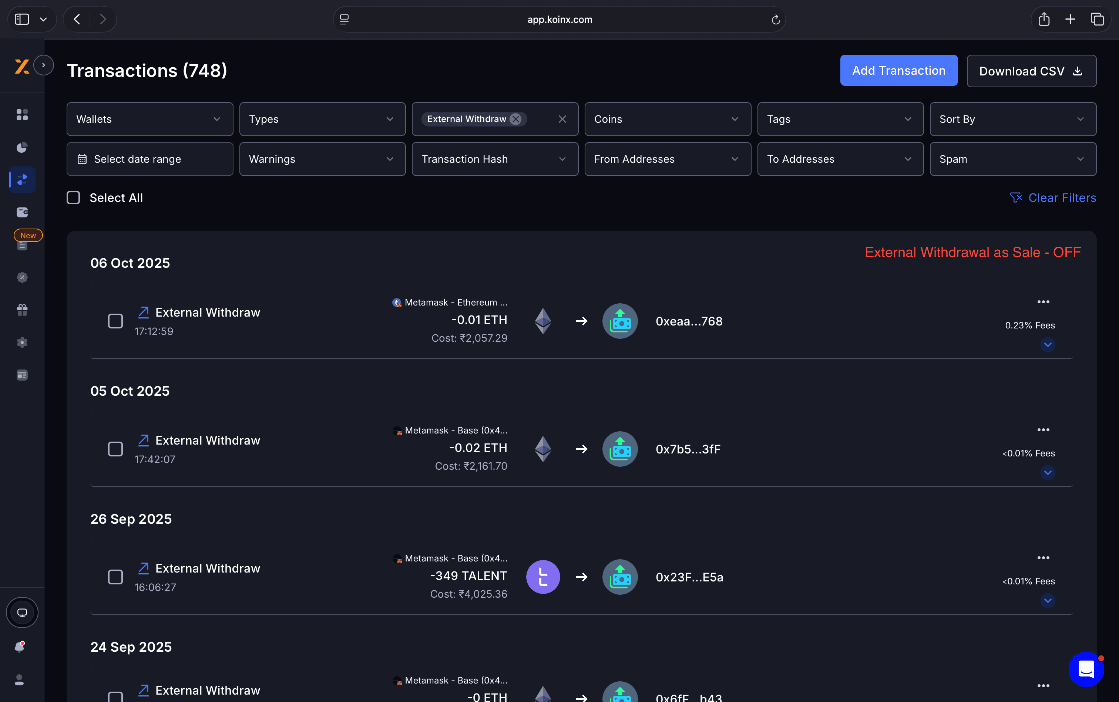
Task: Open the dashboard grid icon in sidebar
Action: (x=22, y=115)
